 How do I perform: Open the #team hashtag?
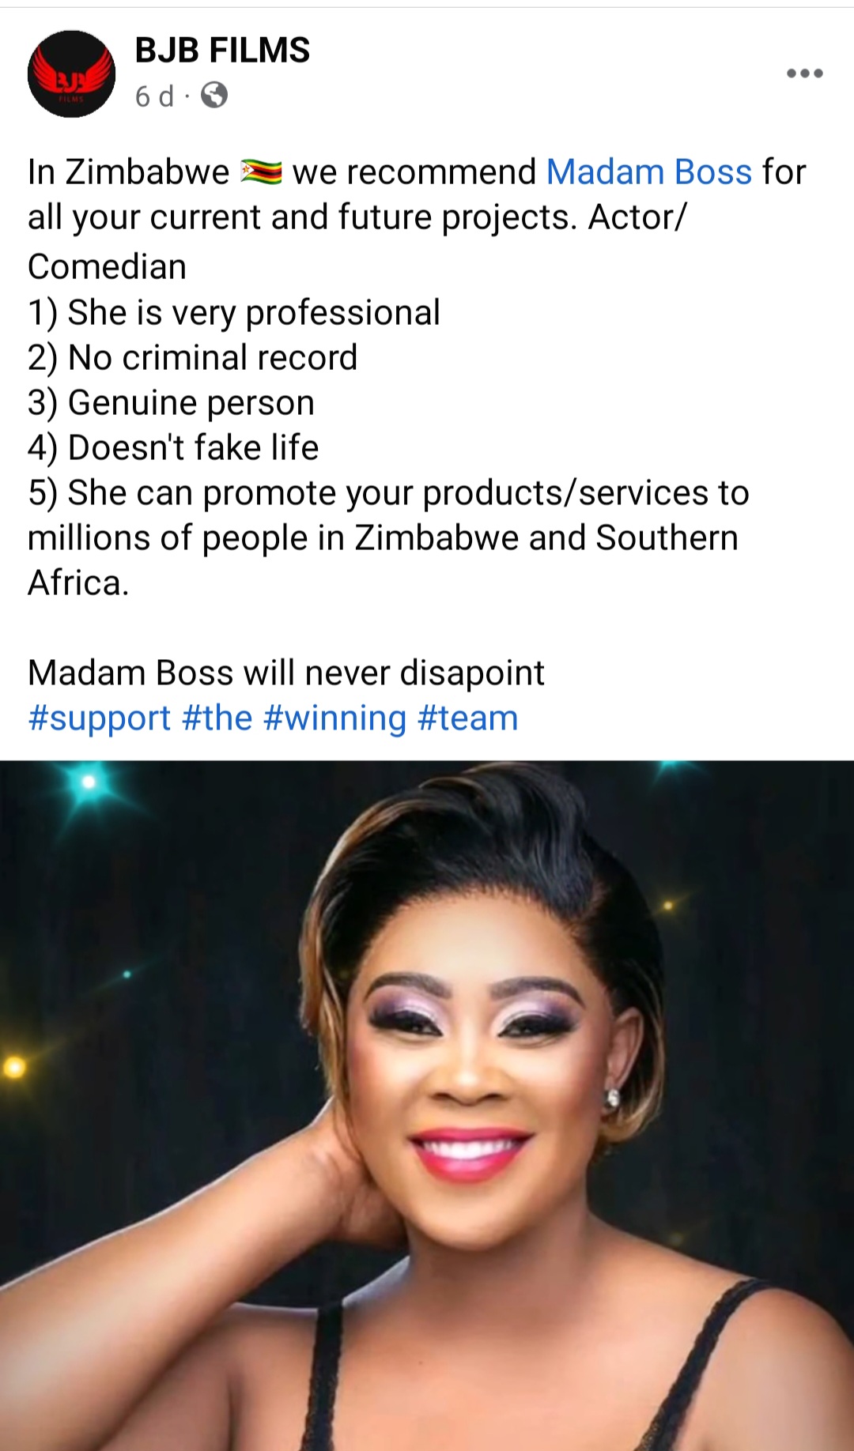pyautogui.click(x=468, y=718)
